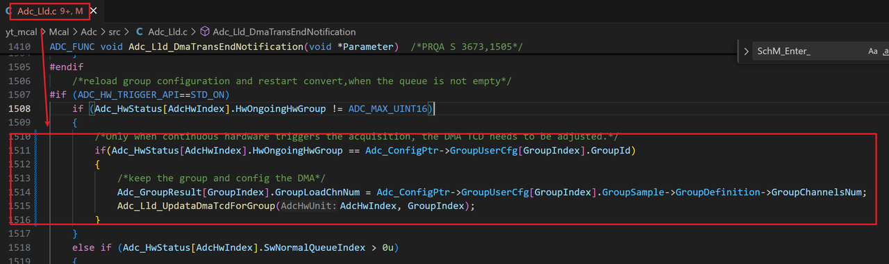The height and width of the screenshot is (264, 889).
Task: Click the reload group configuration comment
Action: pos(292,81)
